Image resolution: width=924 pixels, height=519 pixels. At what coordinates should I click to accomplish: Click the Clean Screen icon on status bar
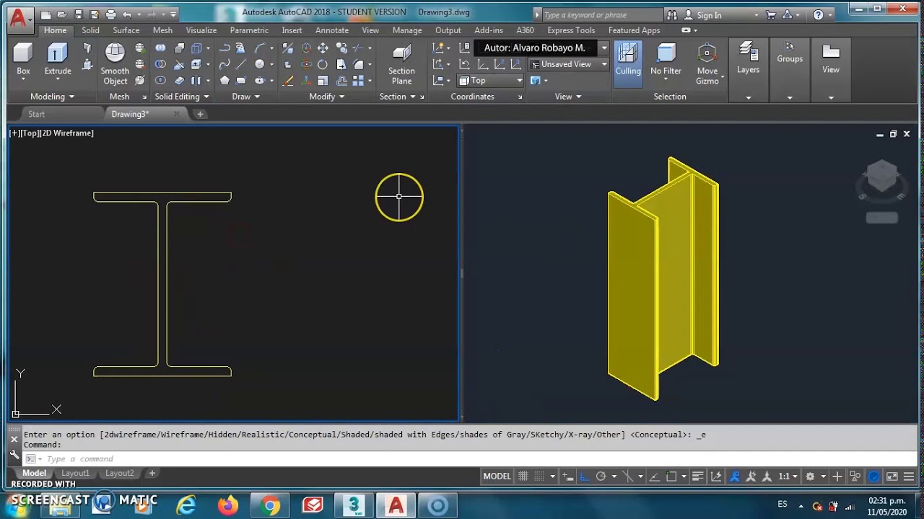pos(892,476)
